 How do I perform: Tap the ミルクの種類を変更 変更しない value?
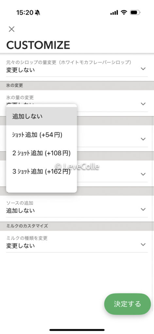(21, 246)
